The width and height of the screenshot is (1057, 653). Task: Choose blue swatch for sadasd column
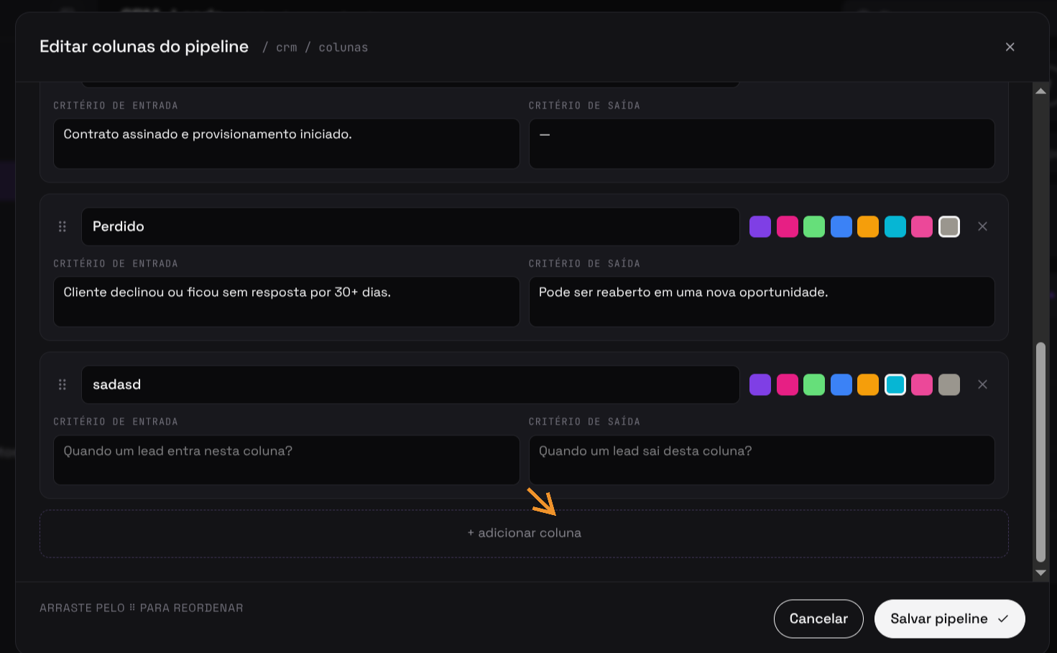click(x=841, y=384)
